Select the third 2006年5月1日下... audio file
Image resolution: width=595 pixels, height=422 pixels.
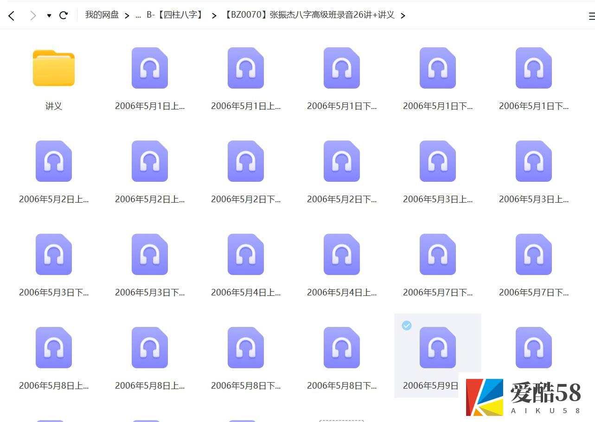(x=534, y=68)
